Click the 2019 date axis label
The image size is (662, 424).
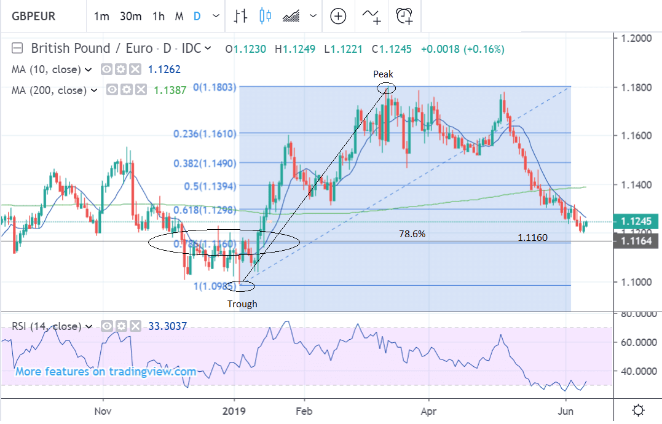point(234,411)
